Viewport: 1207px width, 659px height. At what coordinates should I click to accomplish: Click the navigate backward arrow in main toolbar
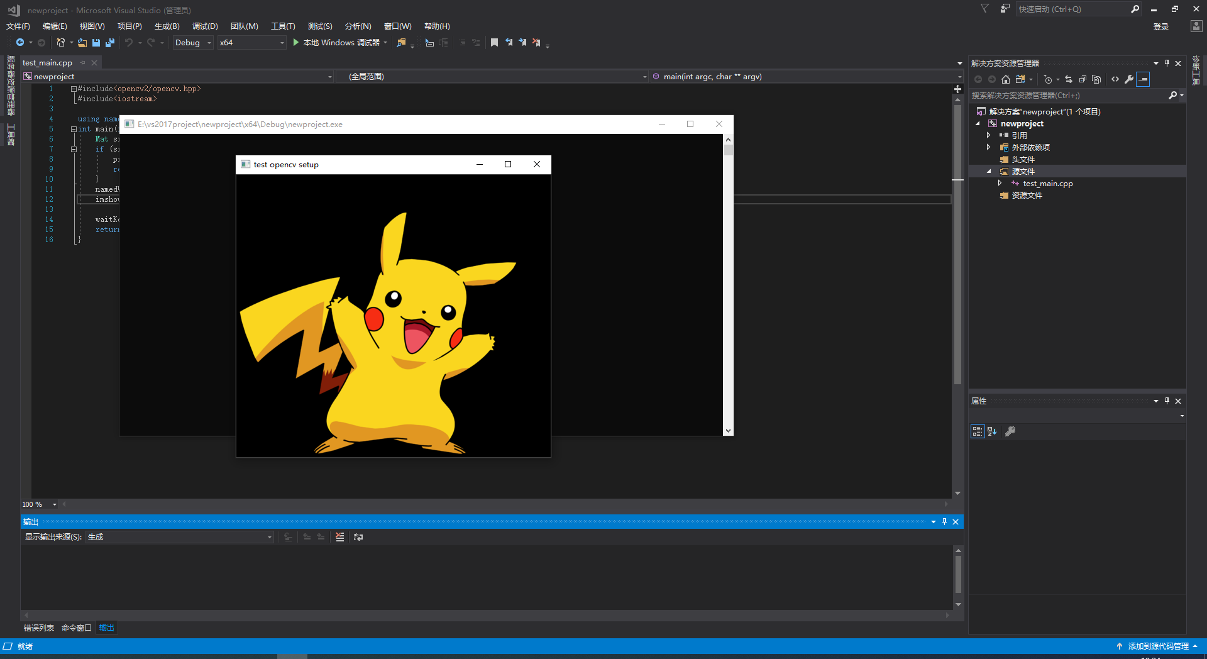(20, 43)
